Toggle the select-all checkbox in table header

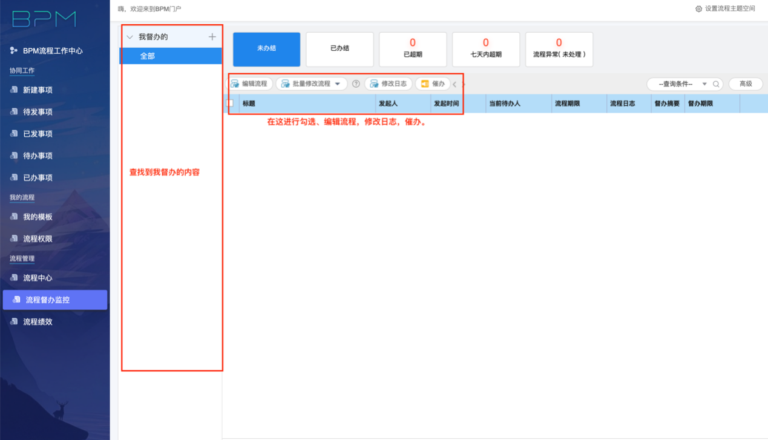pyautogui.click(x=230, y=103)
